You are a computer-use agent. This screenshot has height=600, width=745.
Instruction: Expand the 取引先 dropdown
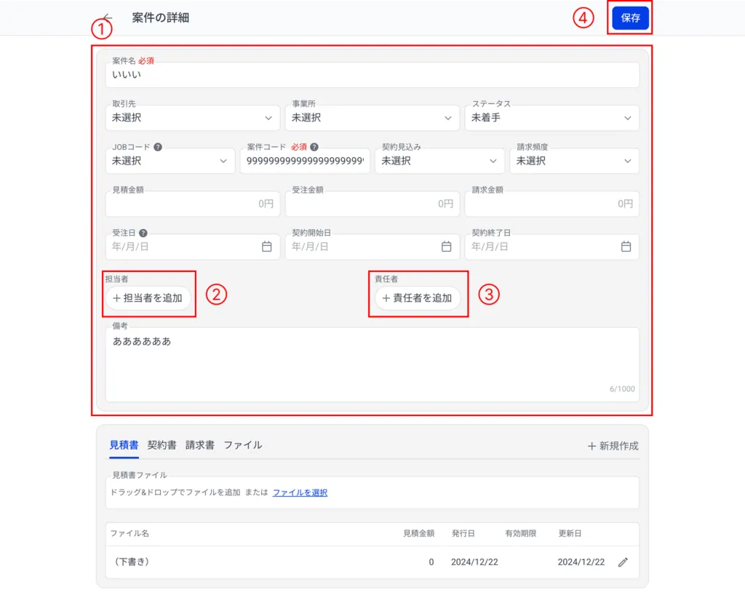pos(192,118)
